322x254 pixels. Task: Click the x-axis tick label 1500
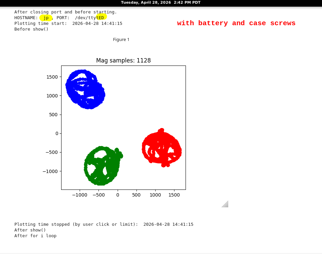click(x=174, y=195)
